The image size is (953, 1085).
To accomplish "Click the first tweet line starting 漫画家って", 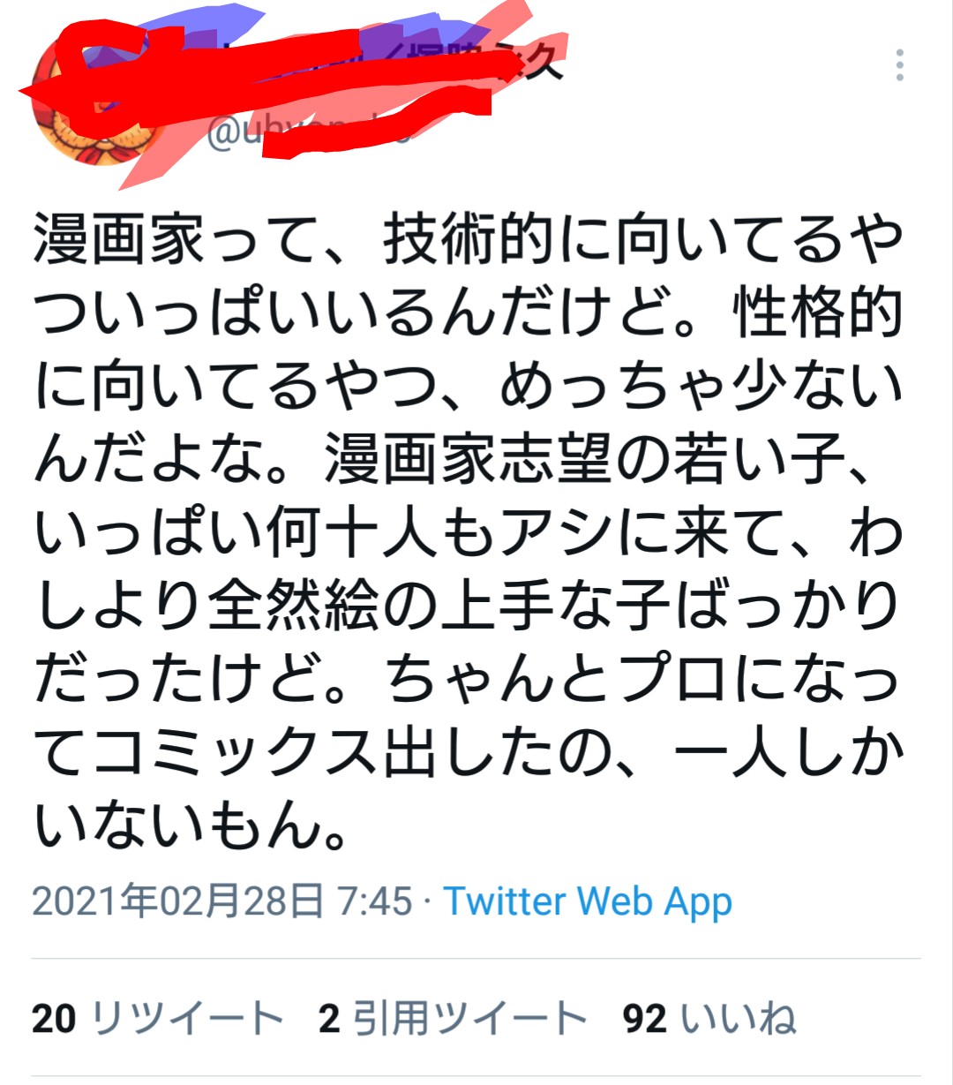I will (468, 240).
